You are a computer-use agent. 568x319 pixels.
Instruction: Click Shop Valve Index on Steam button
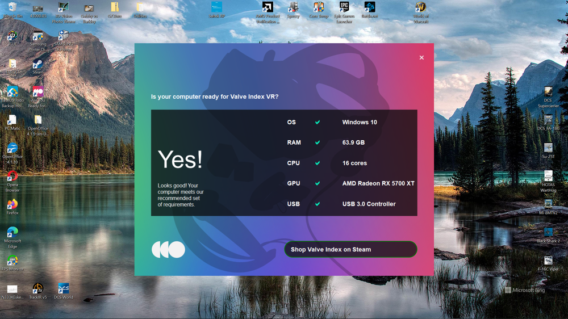[x=350, y=249]
